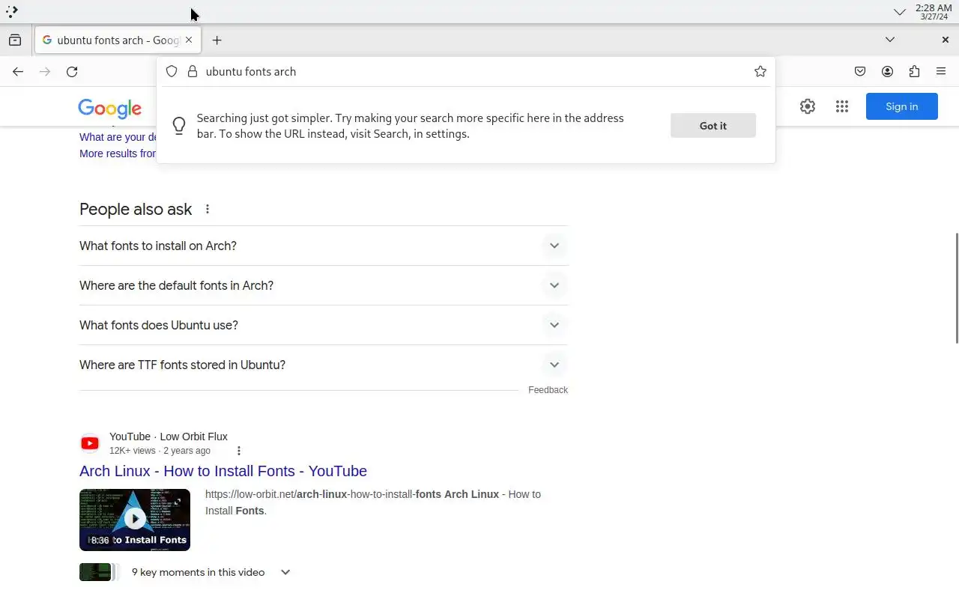Open Google quick settings gear
Screen dimensions: 959x599
[807, 106]
